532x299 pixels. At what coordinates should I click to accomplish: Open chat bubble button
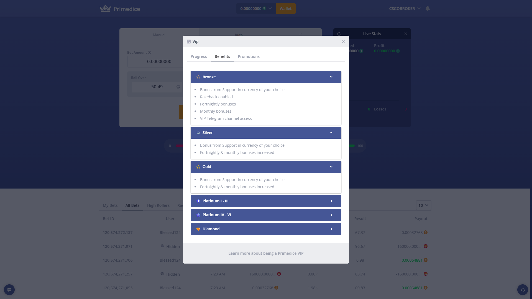coord(9,290)
